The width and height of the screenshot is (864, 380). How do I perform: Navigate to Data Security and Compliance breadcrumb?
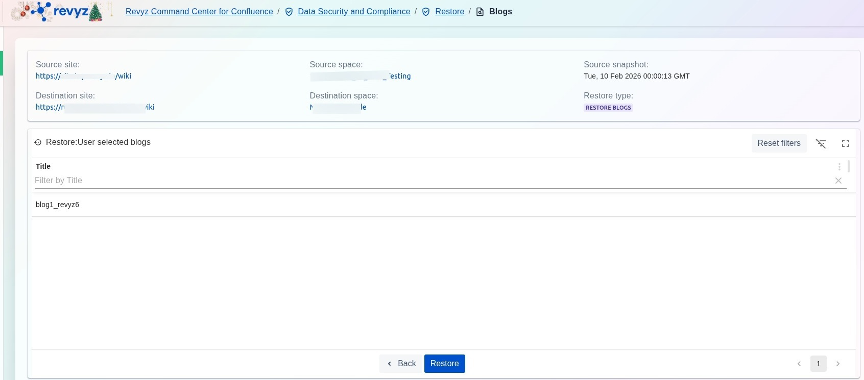coord(354,12)
